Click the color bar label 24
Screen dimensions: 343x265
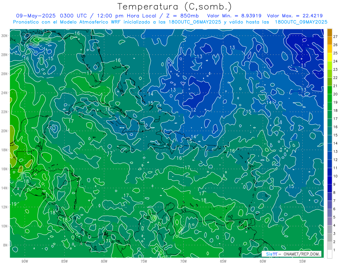coord(336,61)
